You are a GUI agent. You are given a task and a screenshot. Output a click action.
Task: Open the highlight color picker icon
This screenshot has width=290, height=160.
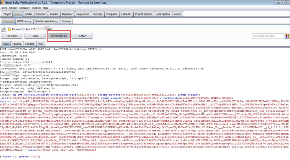pyautogui.click(x=287, y=36)
